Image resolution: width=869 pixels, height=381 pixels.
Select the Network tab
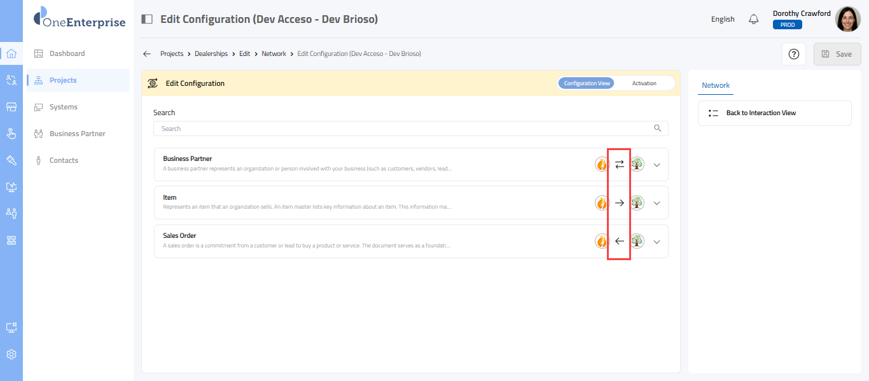click(716, 85)
